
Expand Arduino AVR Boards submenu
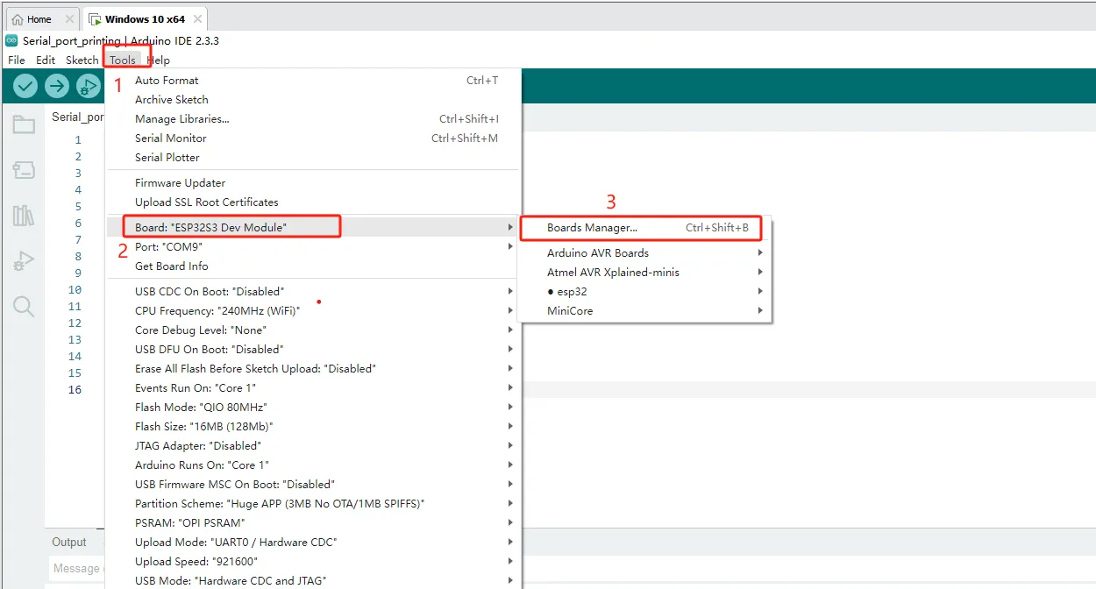tap(645, 252)
